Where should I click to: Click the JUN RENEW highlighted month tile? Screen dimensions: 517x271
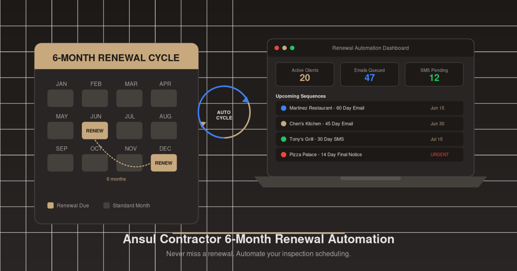tap(95, 130)
